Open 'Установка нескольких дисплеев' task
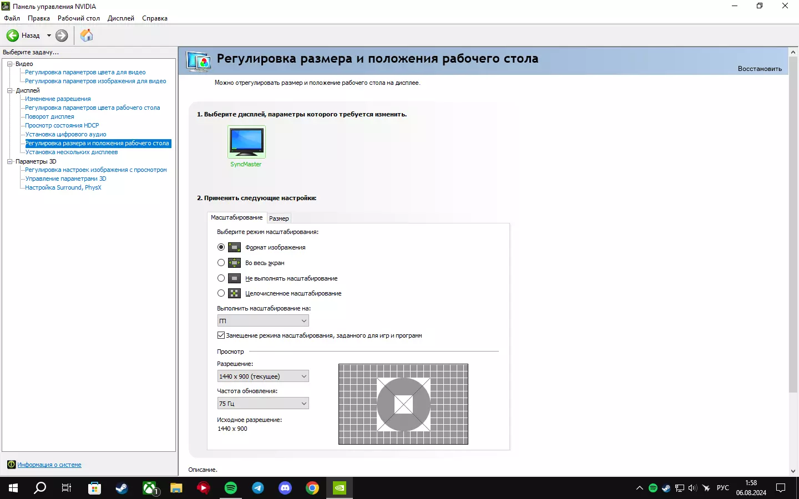Screen dimensions: 799x499 [x=72, y=152]
